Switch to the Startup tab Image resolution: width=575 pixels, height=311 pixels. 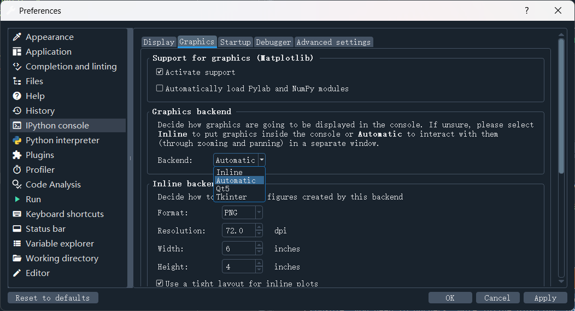tap(235, 42)
